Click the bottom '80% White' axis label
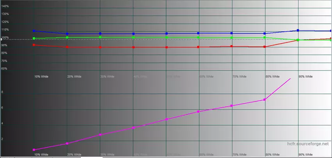 pos(273,154)
